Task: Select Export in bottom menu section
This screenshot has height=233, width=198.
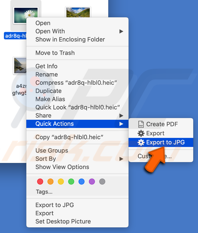Action: 77,213
